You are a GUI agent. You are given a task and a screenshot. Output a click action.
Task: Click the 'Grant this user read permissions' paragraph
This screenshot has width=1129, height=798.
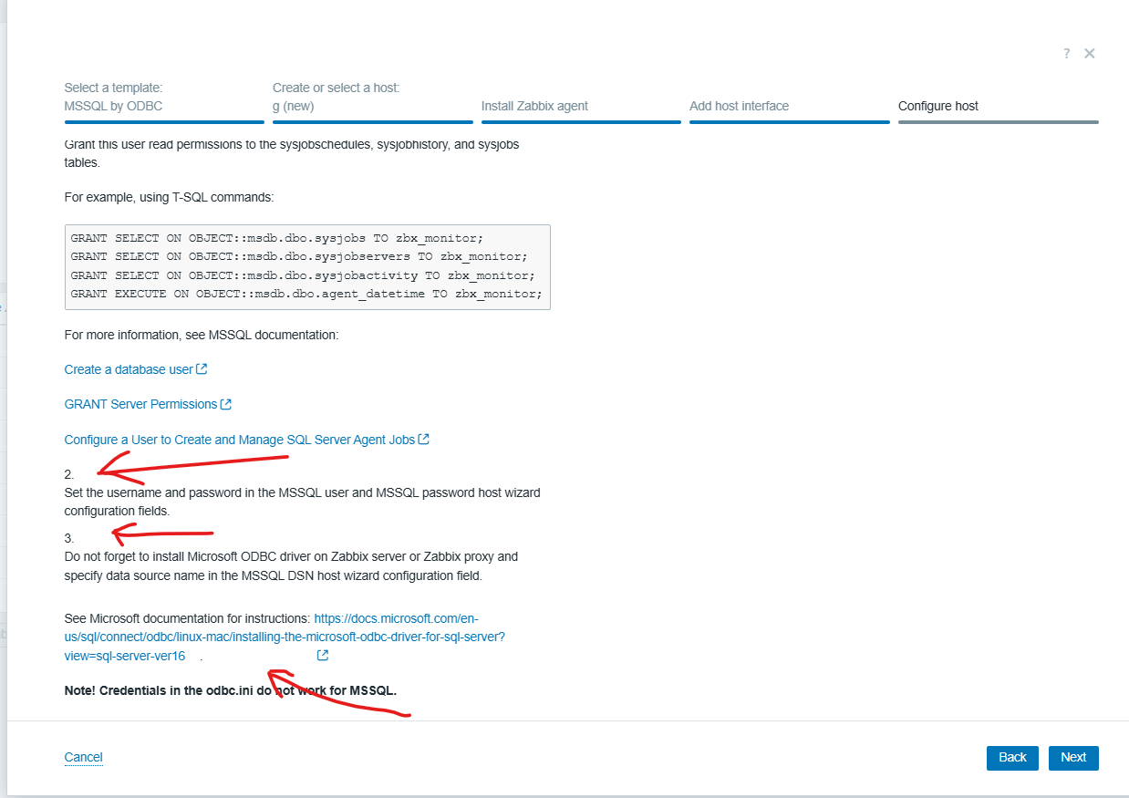coord(292,153)
